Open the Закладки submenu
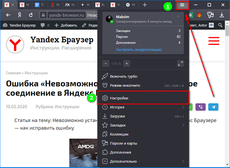 pyautogui.click(x=143, y=125)
